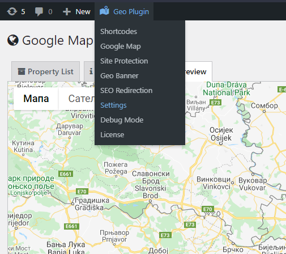Switch map view to Мапа

36,99
